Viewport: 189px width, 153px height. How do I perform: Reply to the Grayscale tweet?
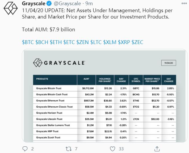pos(25,149)
